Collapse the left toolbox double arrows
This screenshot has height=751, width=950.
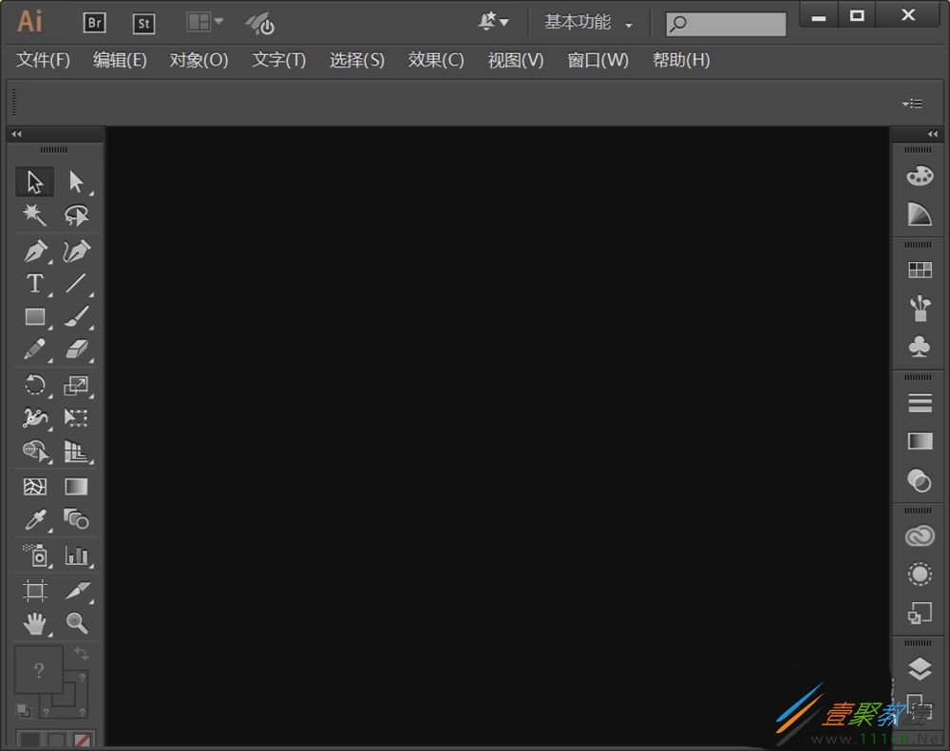pos(17,134)
